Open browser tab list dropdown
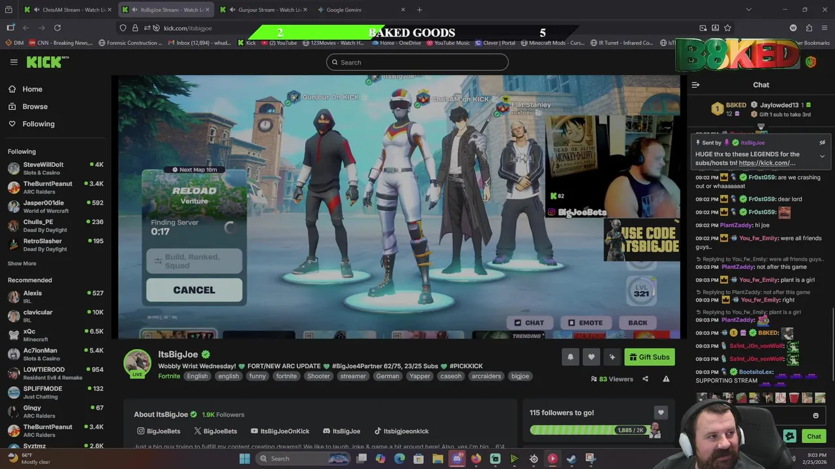 pos(748,10)
